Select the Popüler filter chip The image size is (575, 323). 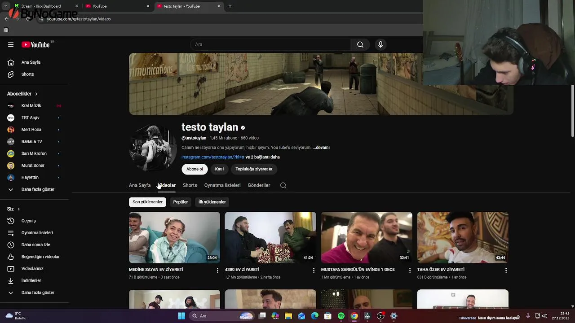coord(181,202)
